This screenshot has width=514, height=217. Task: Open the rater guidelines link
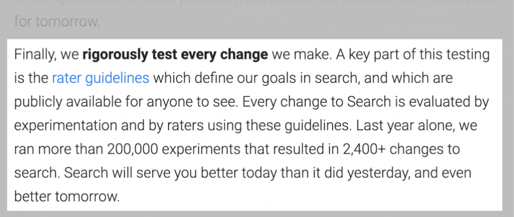[x=101, y=79]
